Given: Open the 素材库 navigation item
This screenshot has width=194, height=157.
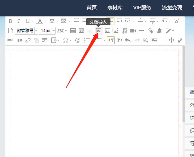Looking at the screenshot, I should 115,7.
